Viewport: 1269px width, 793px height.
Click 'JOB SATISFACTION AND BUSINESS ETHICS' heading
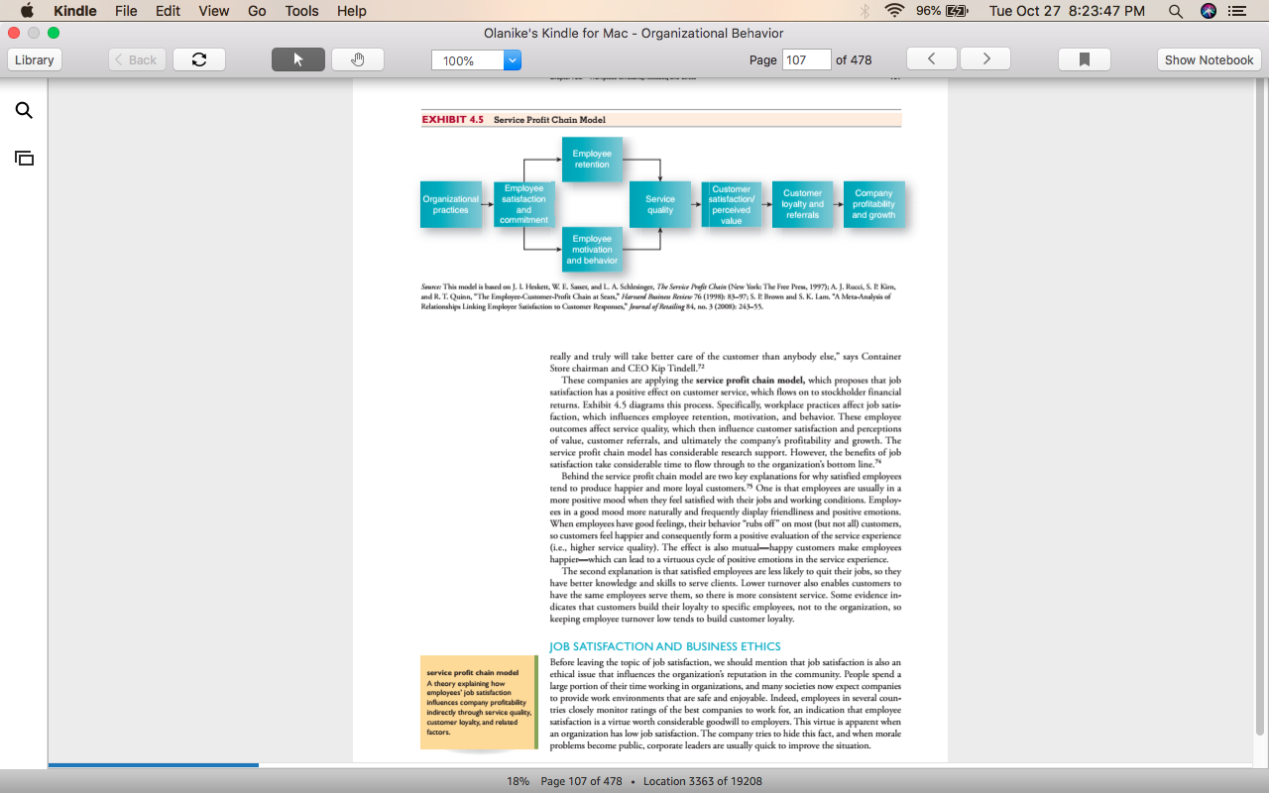(665, 646)
